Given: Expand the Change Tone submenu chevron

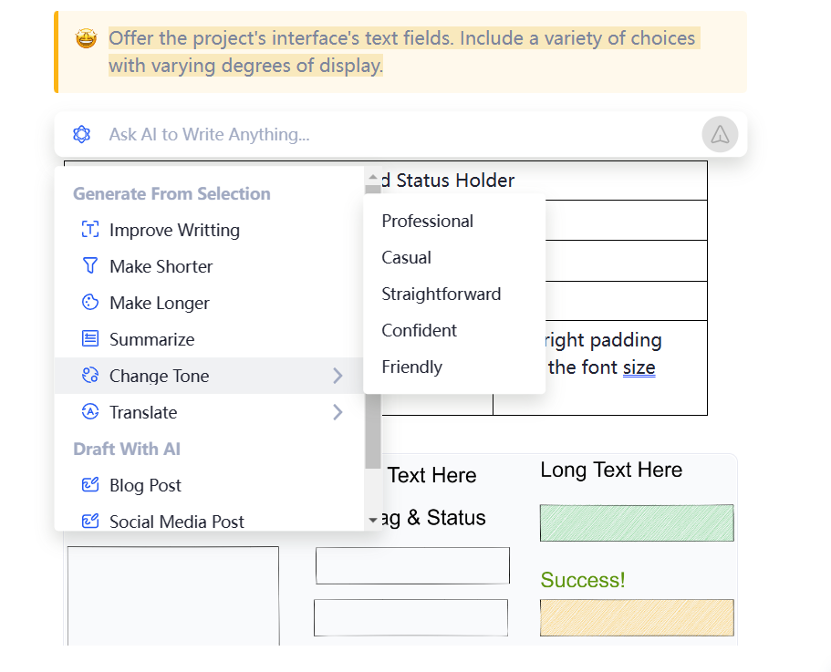Looking at the screenshot, I should 338,376.
